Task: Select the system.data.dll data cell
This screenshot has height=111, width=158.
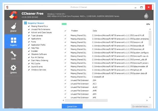Action: coord(120,73)
